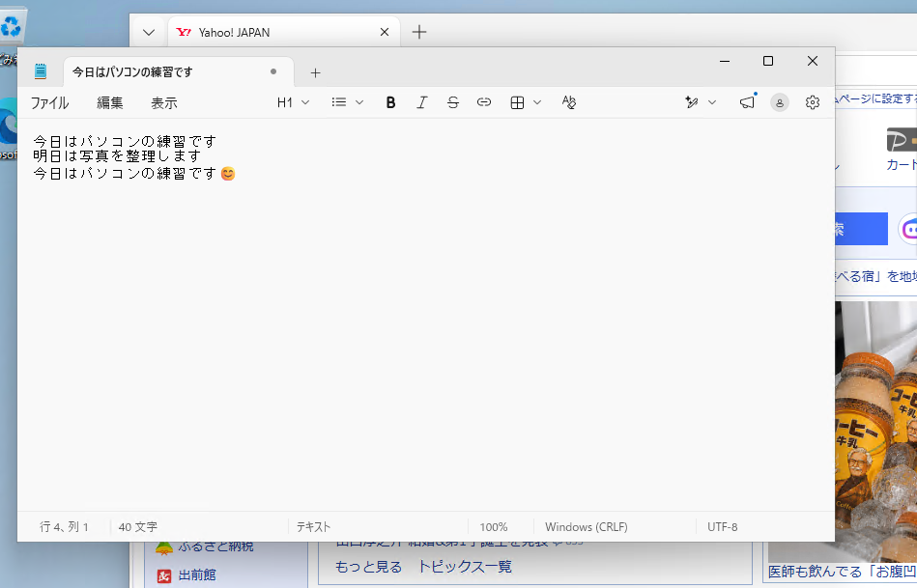Clear formatting with the Ab eraser icon

568,103
